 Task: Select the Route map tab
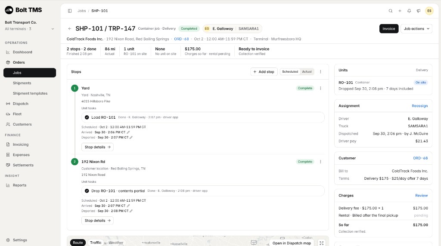78,243
